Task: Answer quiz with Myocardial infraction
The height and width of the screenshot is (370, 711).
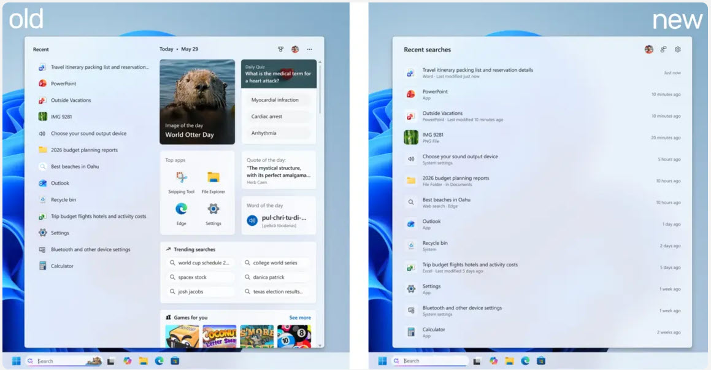Action: tap(279, 100)
